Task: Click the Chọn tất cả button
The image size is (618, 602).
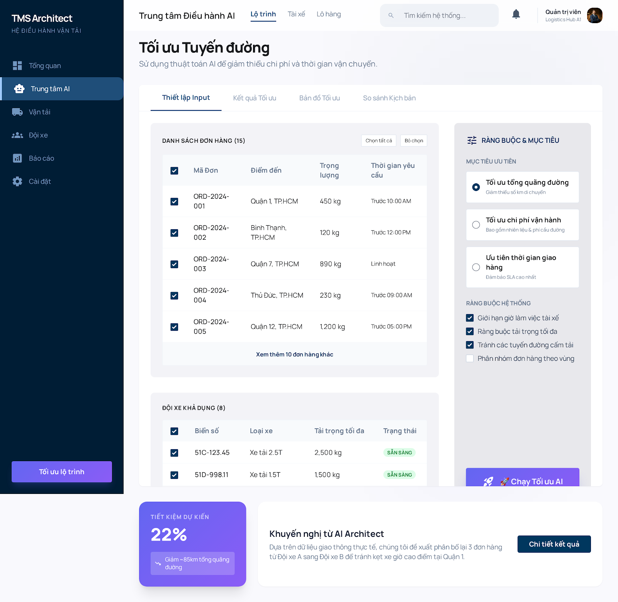Action: [x=379, y=140]
